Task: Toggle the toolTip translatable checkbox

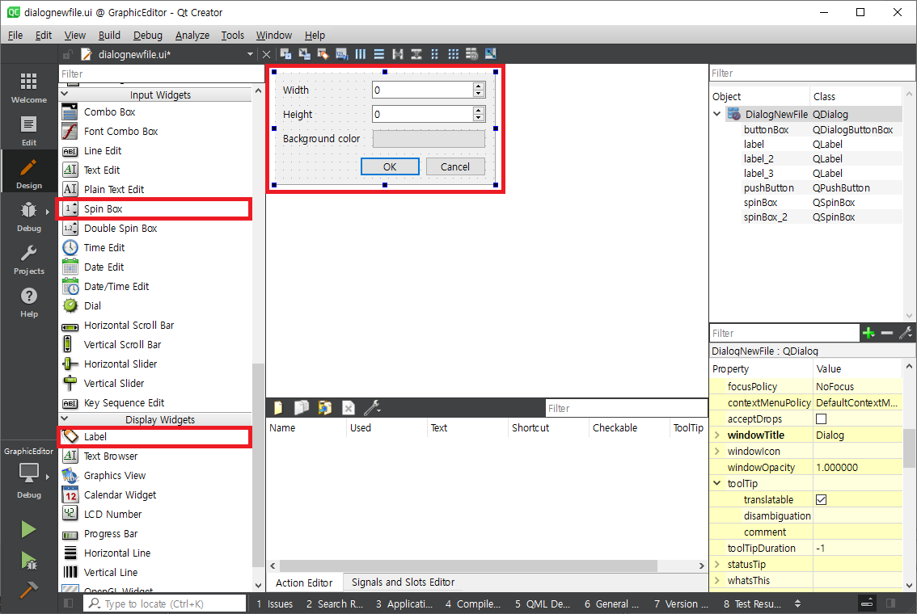Action: (821, 499)
